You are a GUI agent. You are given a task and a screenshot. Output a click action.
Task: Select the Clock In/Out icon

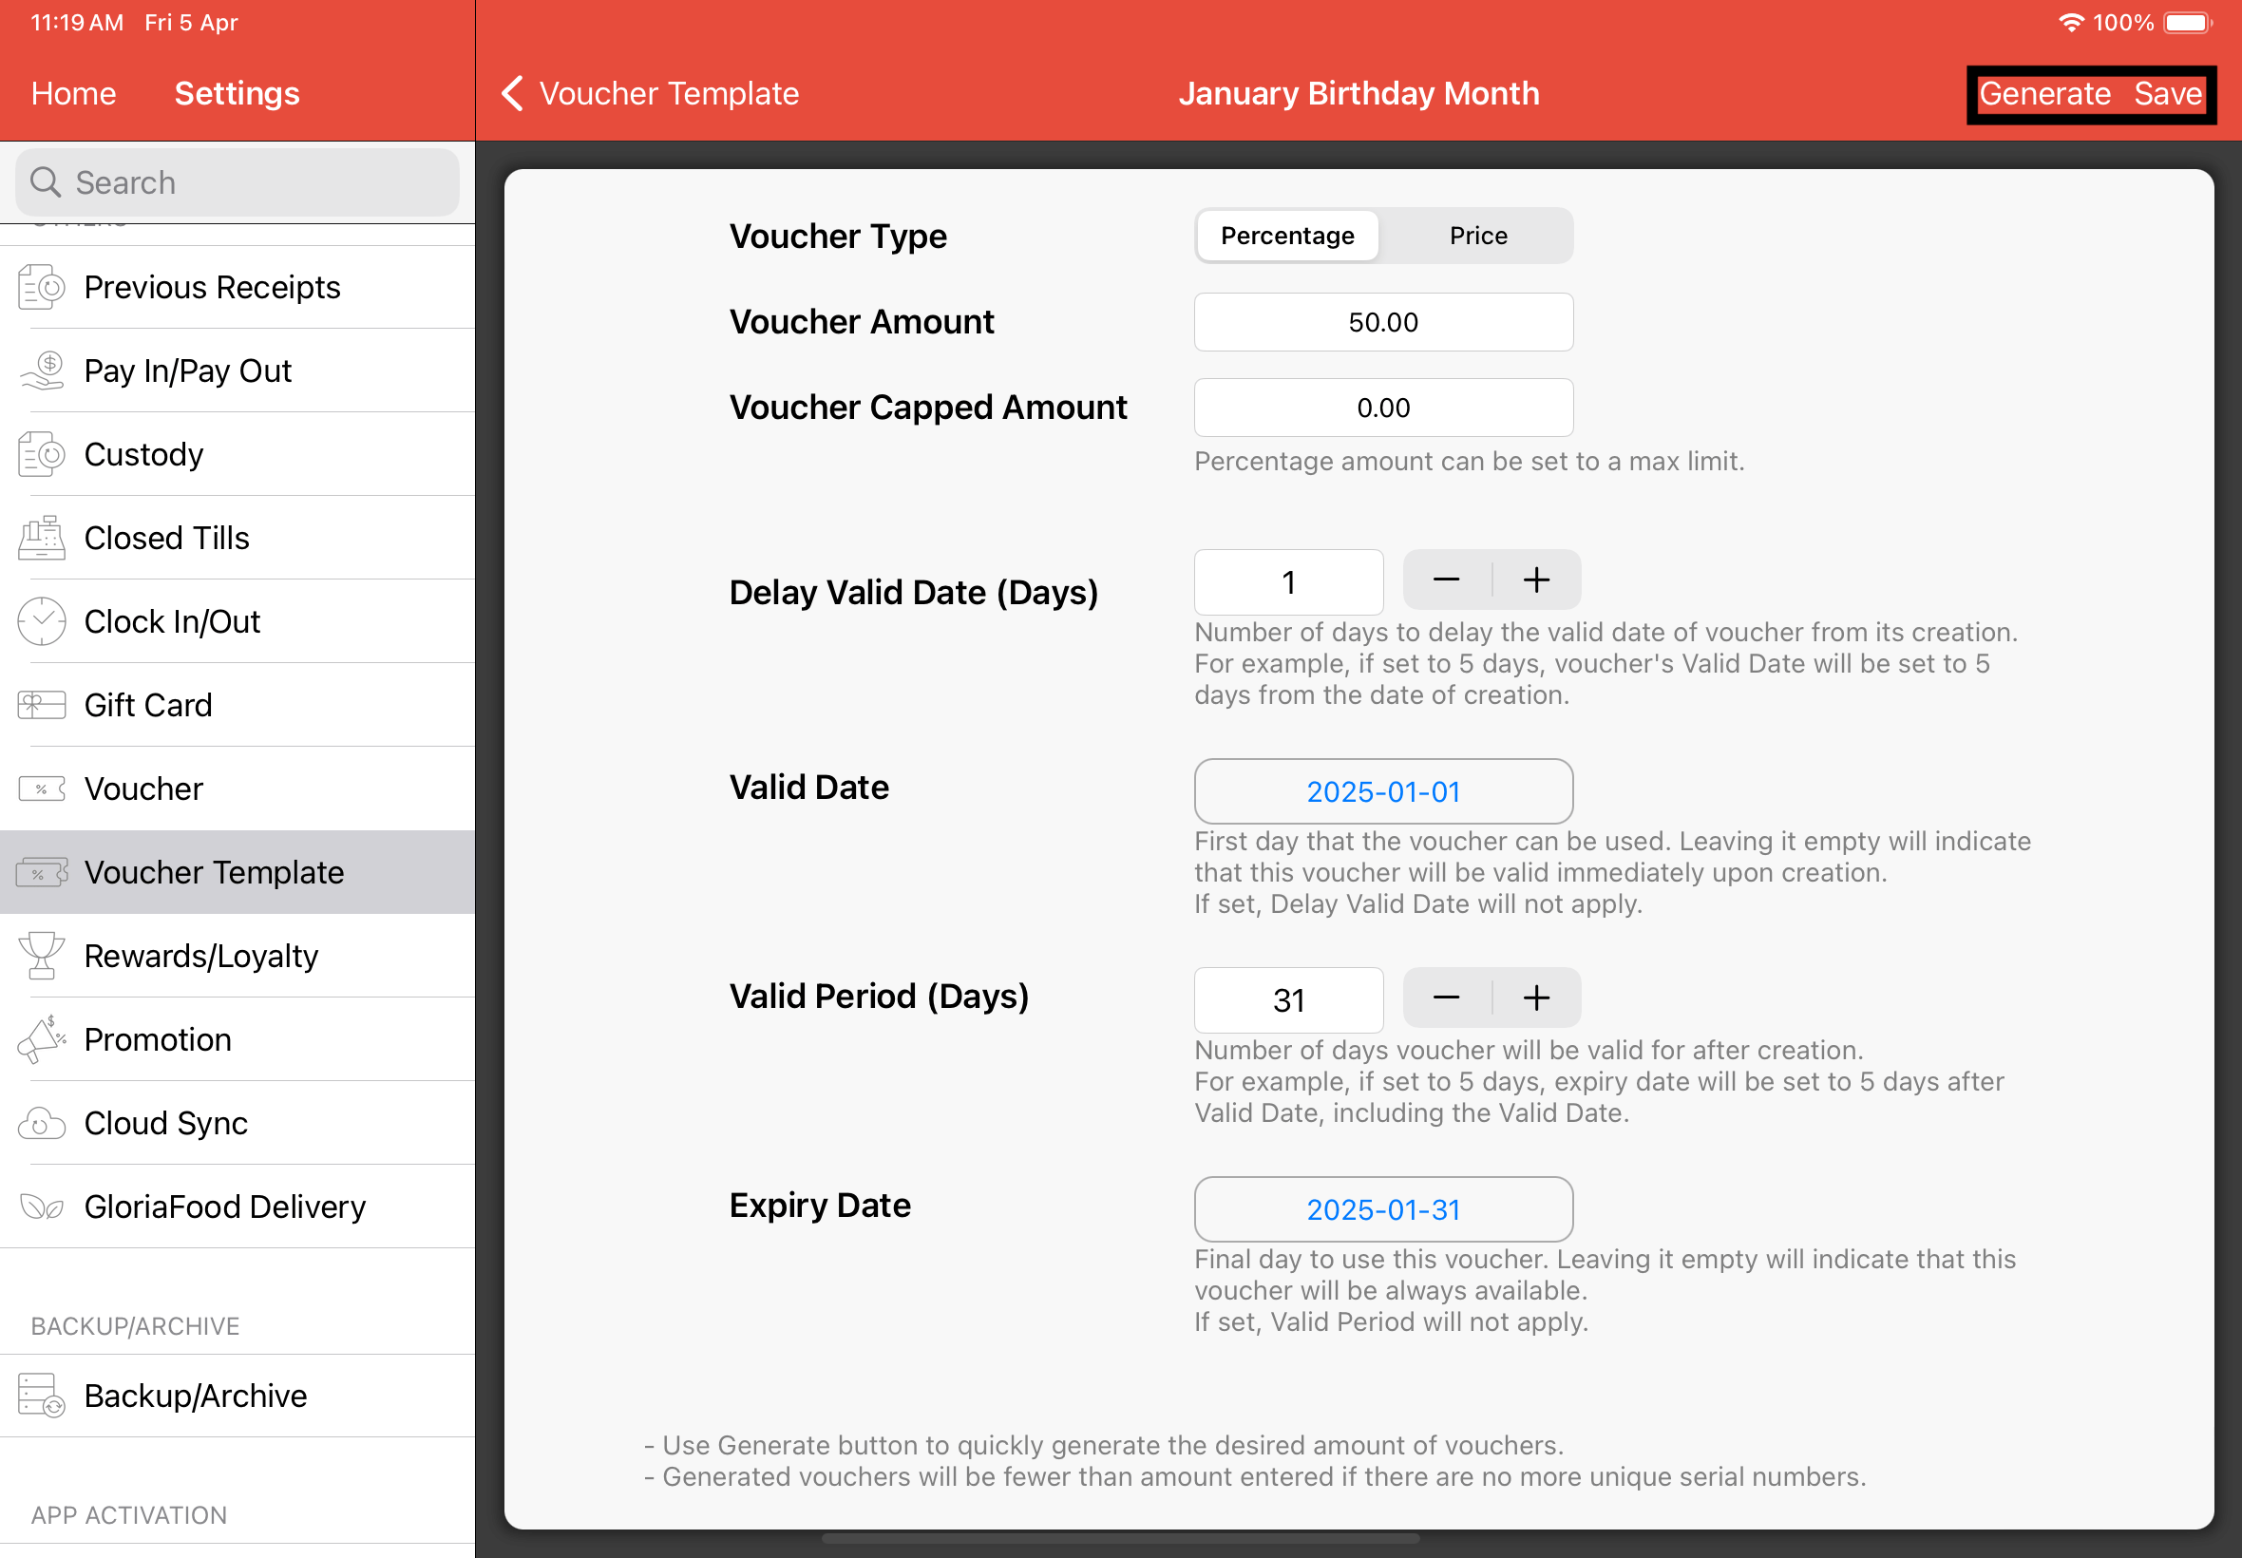(39, 621)
